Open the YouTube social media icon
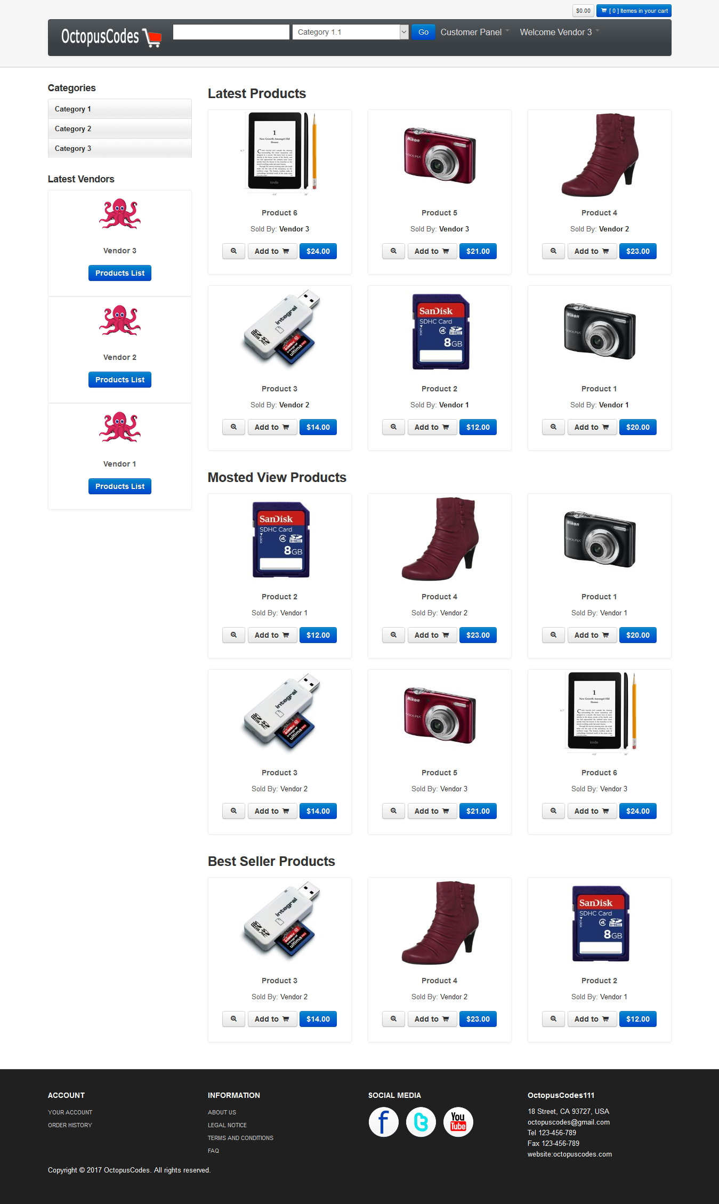The image size is (719, 1204). 458,1122
